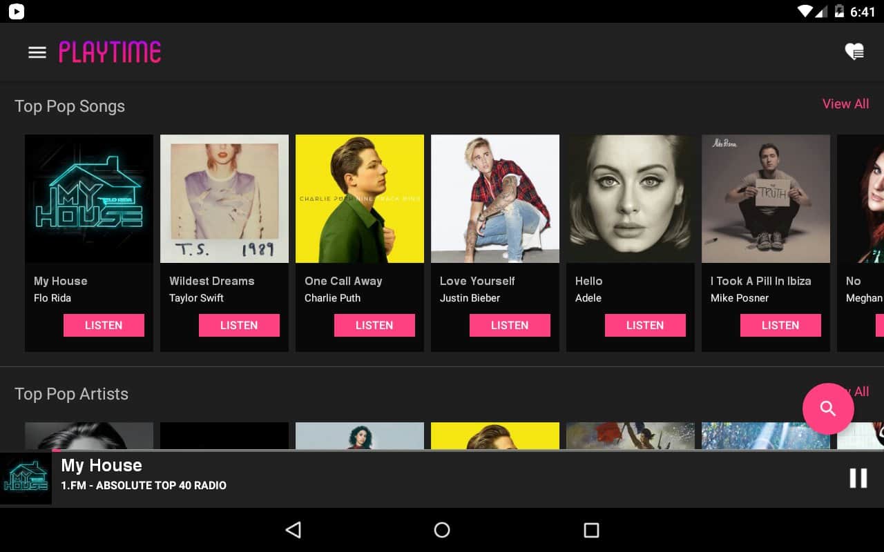Viewport: 884px width, 552px height.
Task: Listen to Wildest Dreams by Taylor Swift
Action: (239, 325)
